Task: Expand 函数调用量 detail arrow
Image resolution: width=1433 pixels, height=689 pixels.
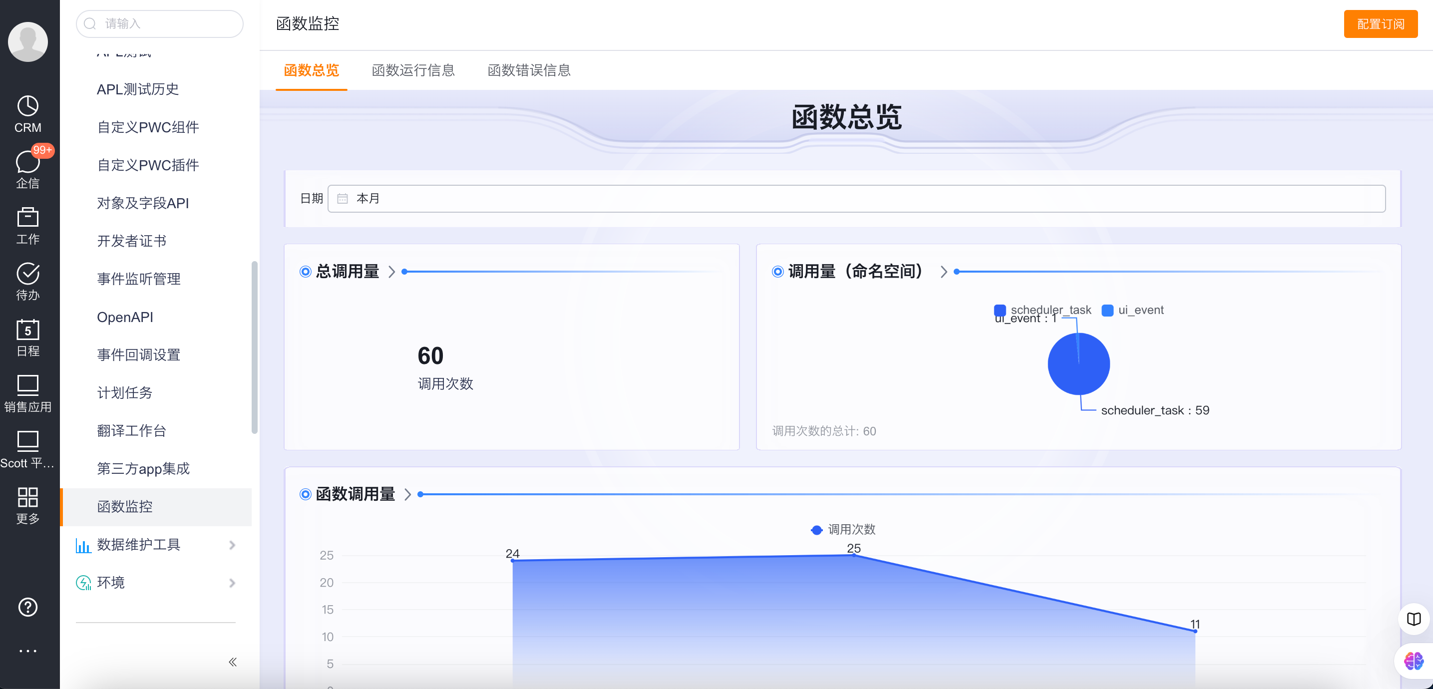Action: pyautogui.click(x=408, y=494)
